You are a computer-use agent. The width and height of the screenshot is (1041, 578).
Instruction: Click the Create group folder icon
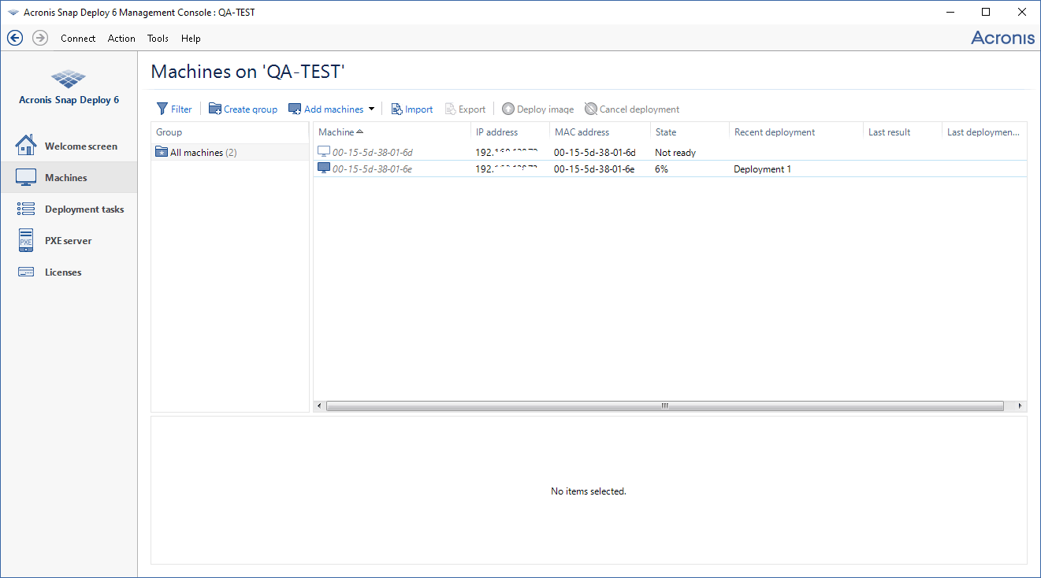pos(215,109)
